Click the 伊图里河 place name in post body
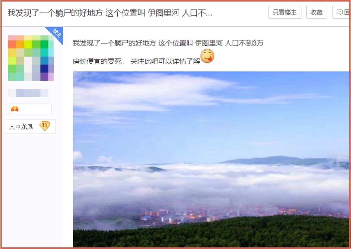 coord(209,43)
